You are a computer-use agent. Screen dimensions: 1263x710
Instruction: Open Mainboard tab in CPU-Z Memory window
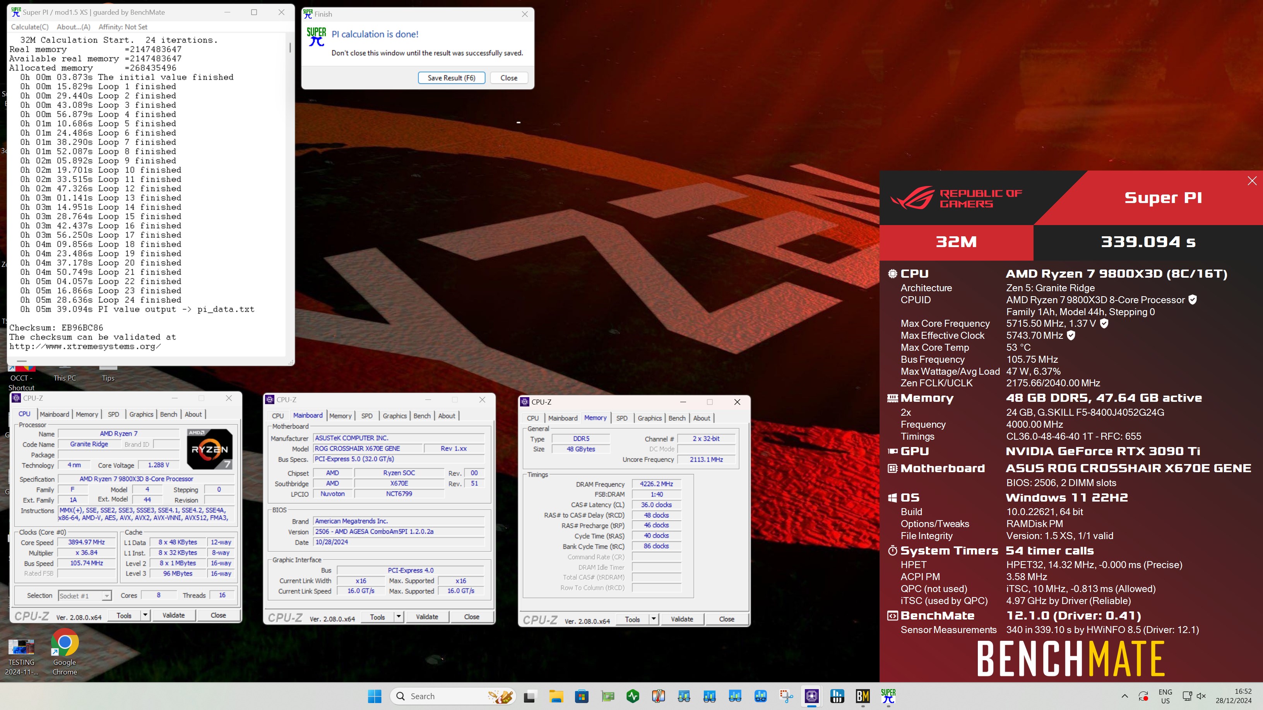[563, 418]
